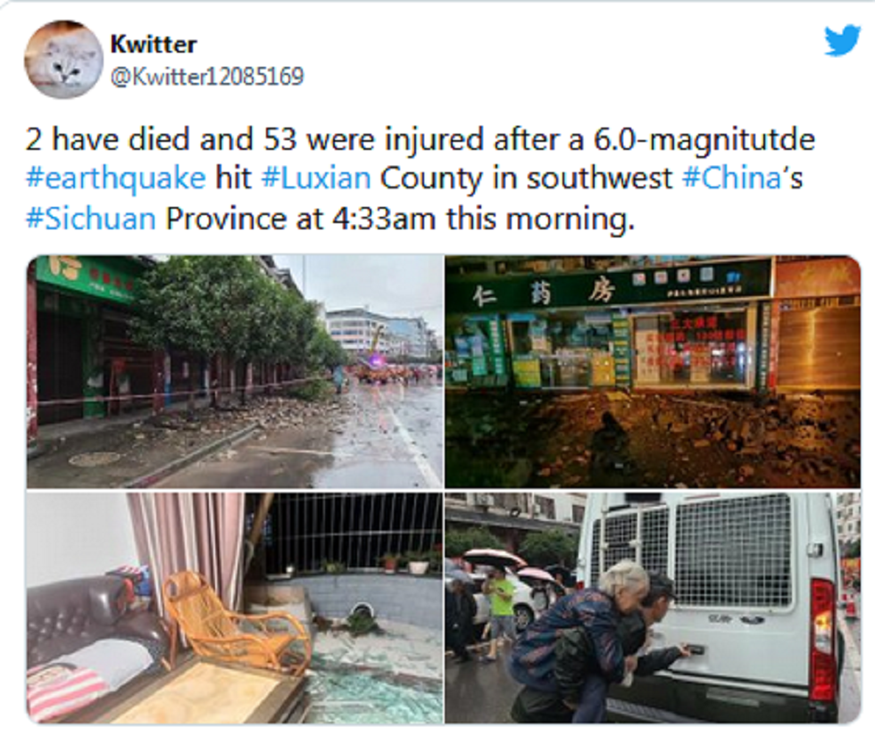
Task: Follow the #China hashtag
Action: 731,178
